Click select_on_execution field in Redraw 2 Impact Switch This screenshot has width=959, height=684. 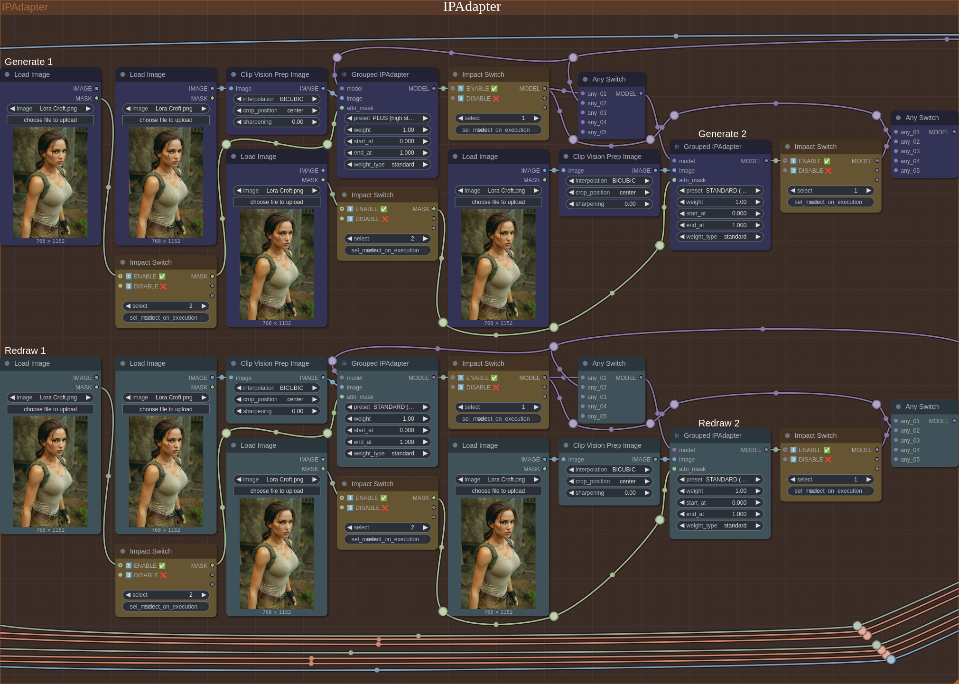point(830,491)
